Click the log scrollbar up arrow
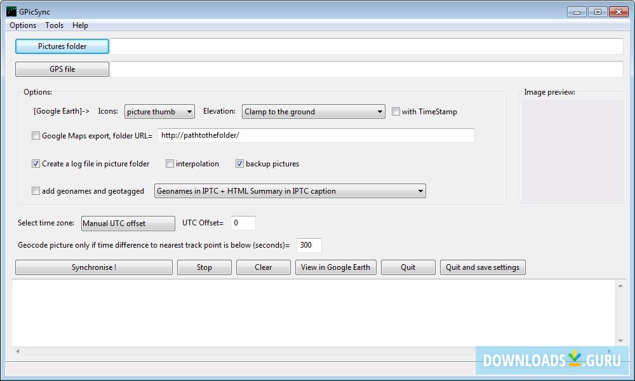The width and height of the screenshot is (635, 381). [620, 286]
